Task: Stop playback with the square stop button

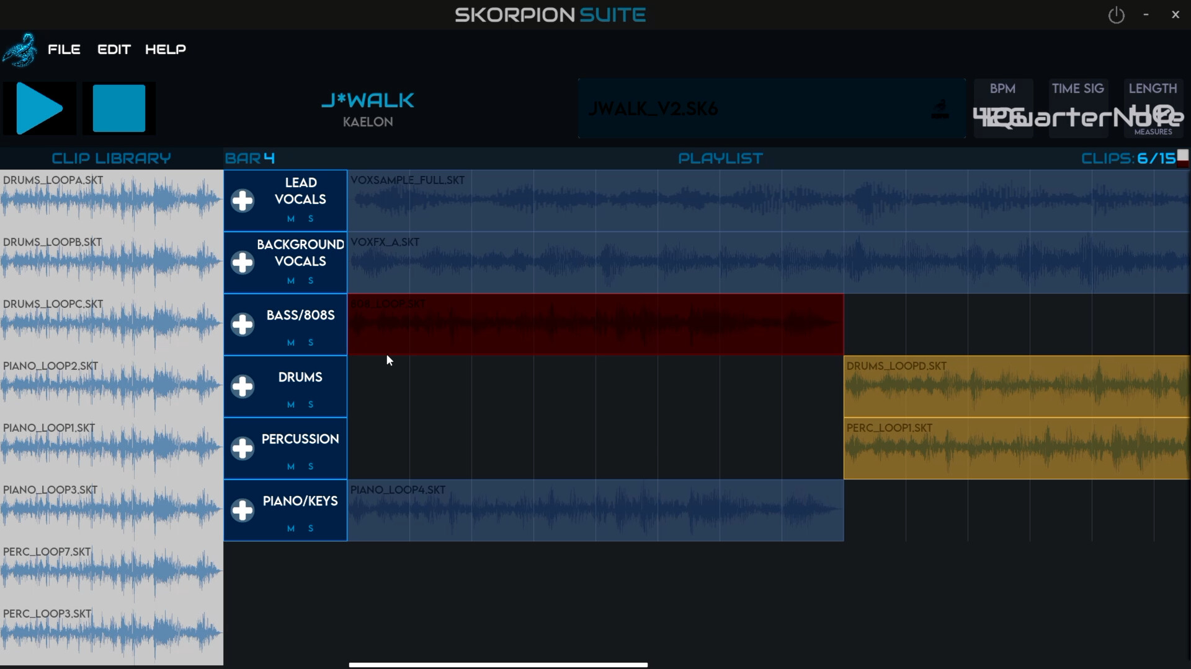Action: point(119,108)
